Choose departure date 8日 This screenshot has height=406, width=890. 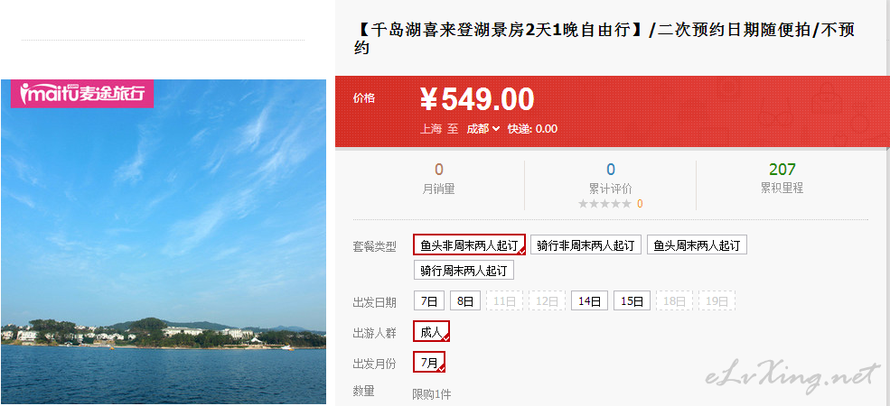[465, 300]
